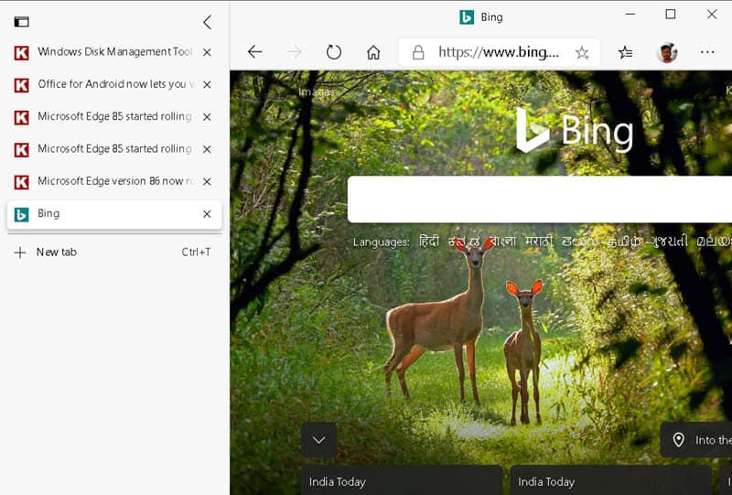Image resolution: width=732 pixels, height=495 pixels.
Task: Switch Bing language to Tamil
Action: [626, 242]
